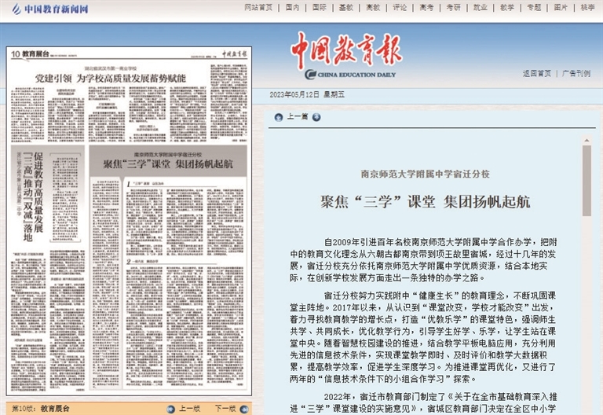Open the 高考 nav item
This screenshot has height=415, width=603.
point(427,8)
